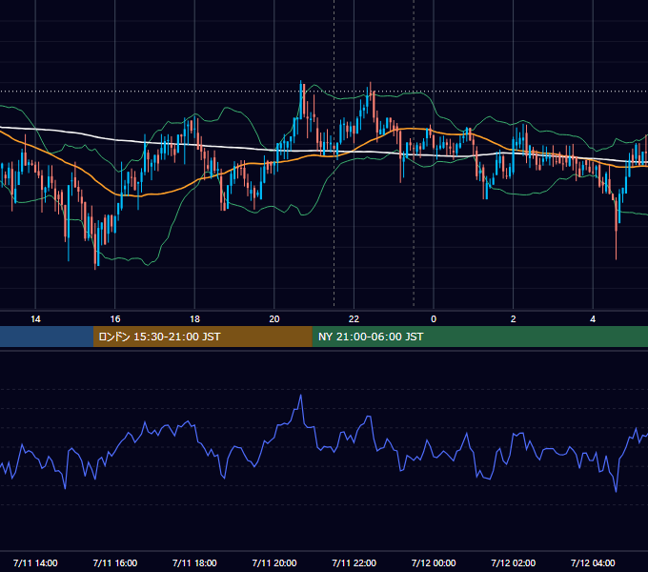Click the oscillator low point after 04:00
The height and width of the screenshot is (572, 648).
click(617, 491)
